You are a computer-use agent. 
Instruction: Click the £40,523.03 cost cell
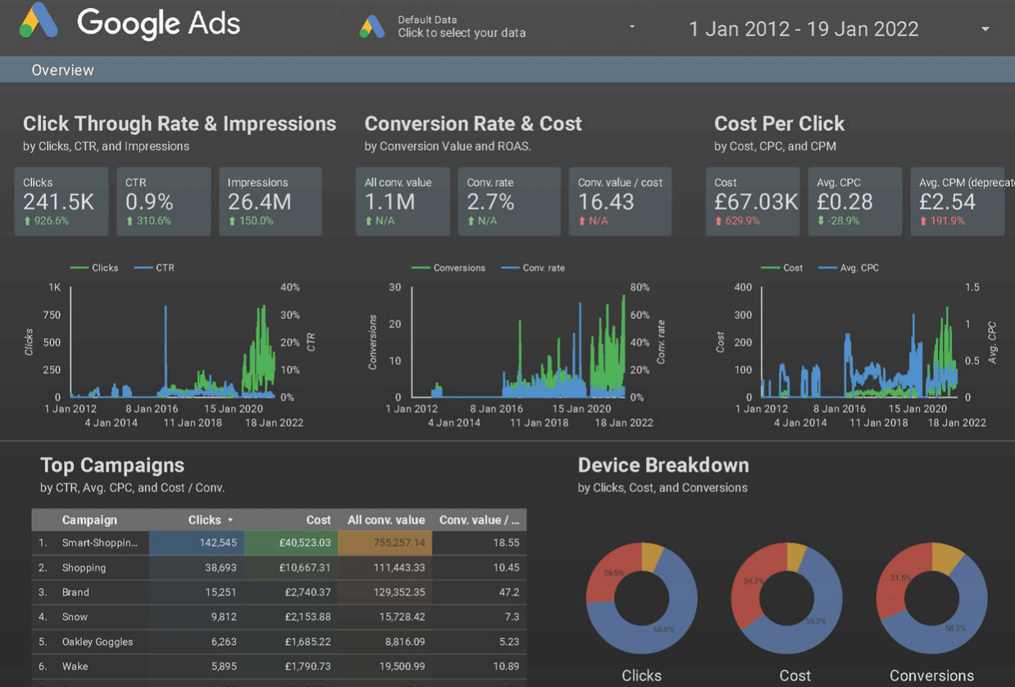pos(291,543)
